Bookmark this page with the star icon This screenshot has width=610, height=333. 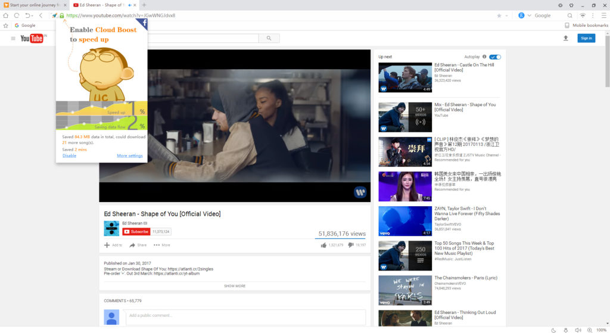(x=499, y=15)
